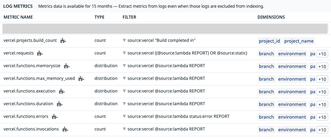Click puzzle icon beside vercel.functions.max_memory_used

81,78
